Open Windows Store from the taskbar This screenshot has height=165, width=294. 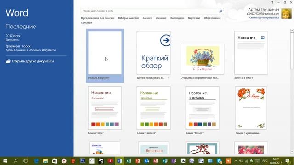tap(55, 161)
